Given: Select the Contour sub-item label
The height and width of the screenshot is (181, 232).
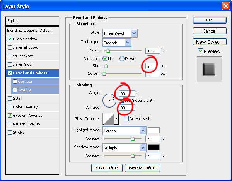Looking at the screenshot, I should 25,81.
